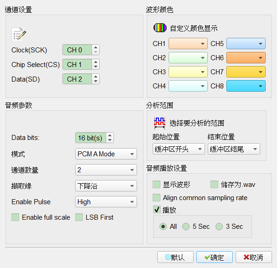This screenshot has width=277, height=268.
Task: Click the 音频播放设置 section heading
Action: [x=166, y=168]
